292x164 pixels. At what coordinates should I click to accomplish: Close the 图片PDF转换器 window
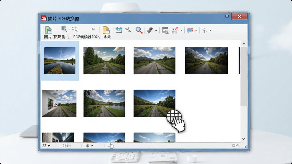point(239,16)
